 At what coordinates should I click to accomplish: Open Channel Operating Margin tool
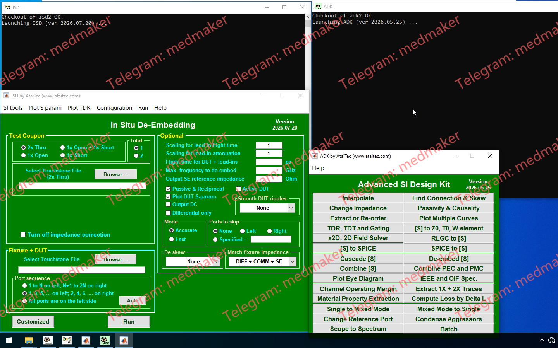tap(358, 289)
